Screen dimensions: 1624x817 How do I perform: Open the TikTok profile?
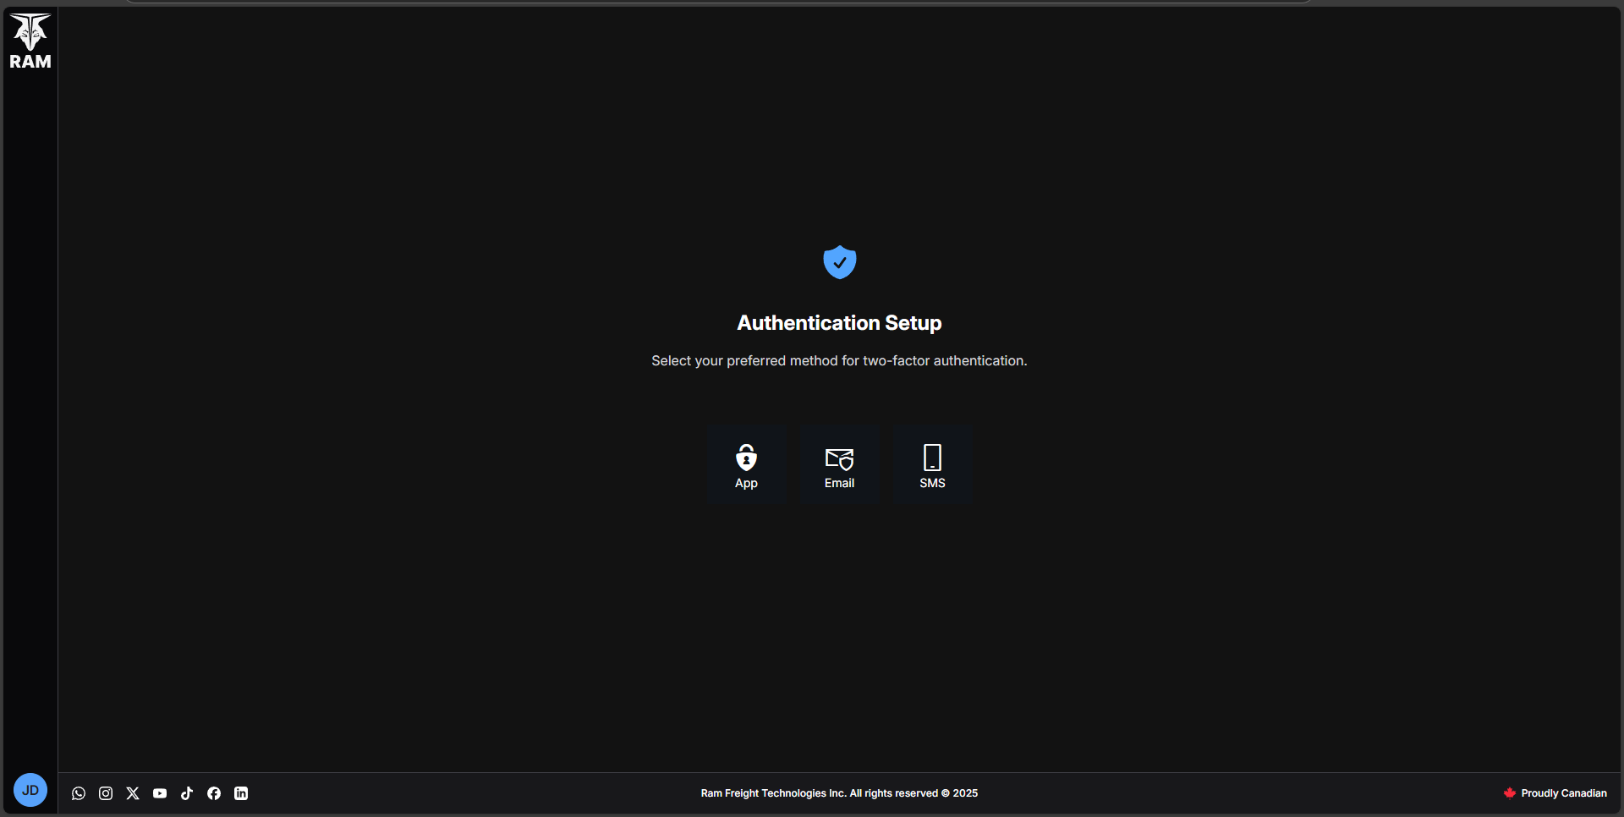186,793
